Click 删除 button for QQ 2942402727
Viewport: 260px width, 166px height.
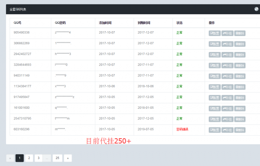(x=240, y=55)
